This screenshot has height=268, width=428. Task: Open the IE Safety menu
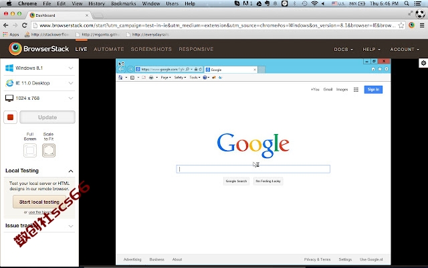pyautogui.click(x=180, y=78)
